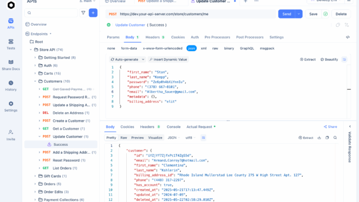The image size is (359, 202).
Task: Open JSON format dropdown in response
Action: pos(174,137)
